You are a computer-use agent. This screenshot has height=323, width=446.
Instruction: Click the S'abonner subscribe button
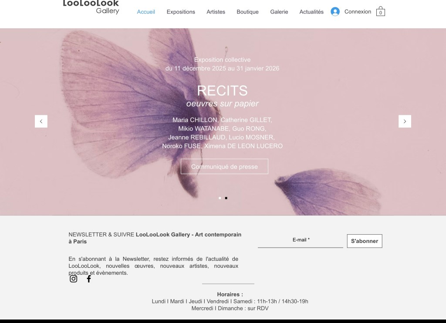coord(365,241)
